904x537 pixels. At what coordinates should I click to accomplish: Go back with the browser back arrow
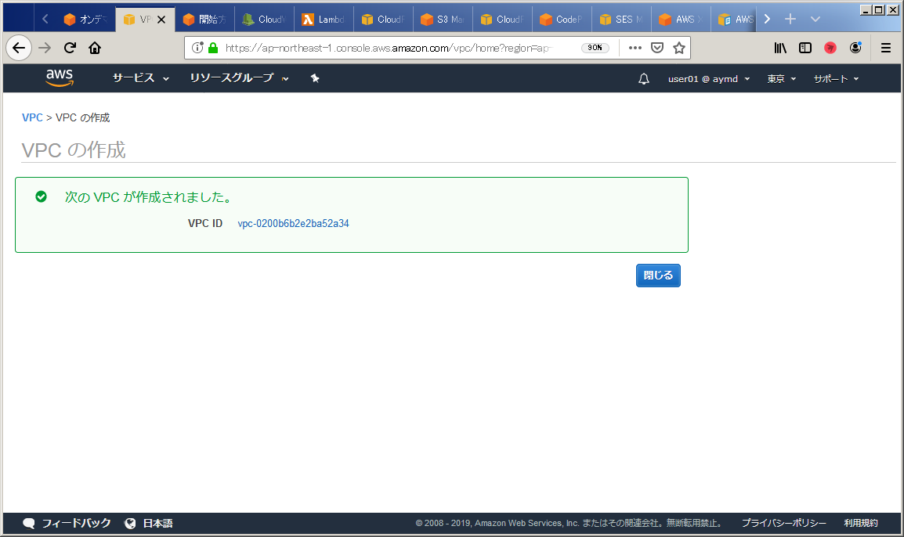tap(19, 48)
